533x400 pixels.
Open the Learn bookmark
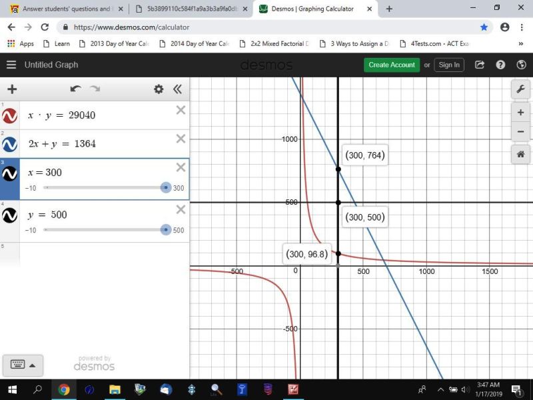click(x=57, y=43)
